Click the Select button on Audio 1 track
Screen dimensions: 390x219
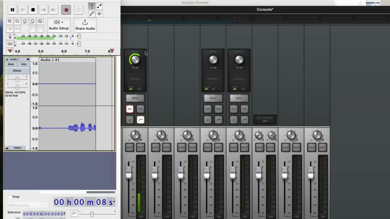[17, 148]
